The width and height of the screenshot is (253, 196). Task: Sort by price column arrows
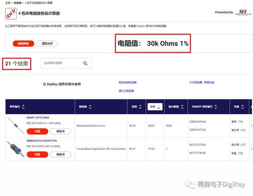point(140,107)
